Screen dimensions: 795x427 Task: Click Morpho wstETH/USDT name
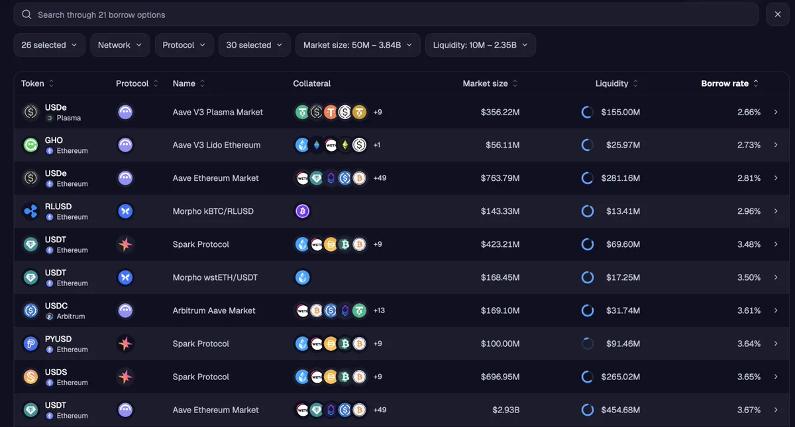click(215, 277)
